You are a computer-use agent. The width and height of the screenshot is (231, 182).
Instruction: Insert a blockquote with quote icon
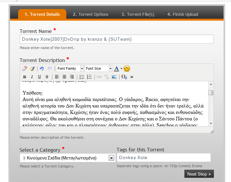tap(132, 77)
